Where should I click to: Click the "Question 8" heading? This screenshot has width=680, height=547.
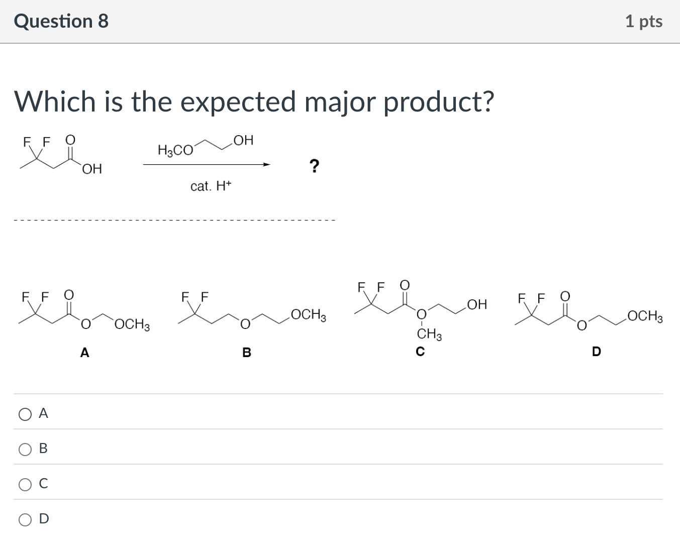pos(61,21)
